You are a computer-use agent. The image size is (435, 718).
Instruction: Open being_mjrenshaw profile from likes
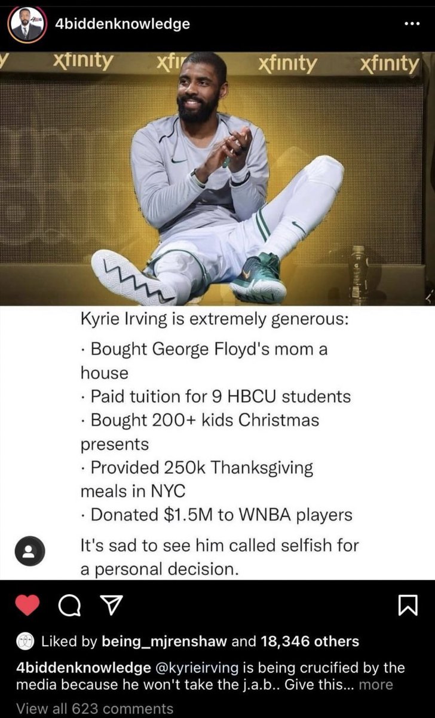[164, 642]
